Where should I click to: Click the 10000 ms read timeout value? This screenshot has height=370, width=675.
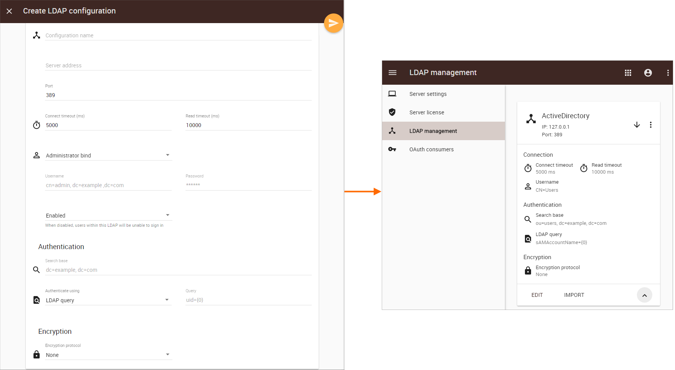(x=603, y=172)
